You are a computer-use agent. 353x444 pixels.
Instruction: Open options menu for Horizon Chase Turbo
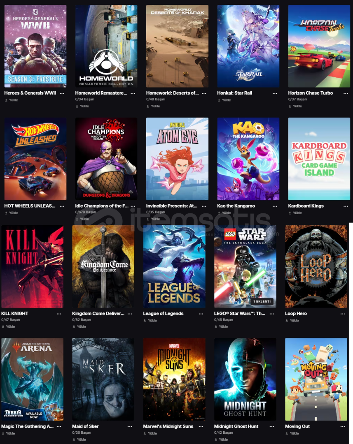click(x=346, y=93)
